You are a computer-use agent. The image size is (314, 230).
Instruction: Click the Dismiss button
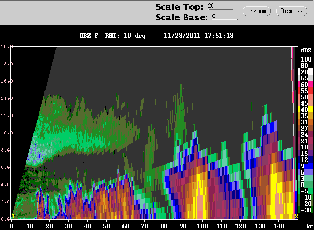[291, 11]
